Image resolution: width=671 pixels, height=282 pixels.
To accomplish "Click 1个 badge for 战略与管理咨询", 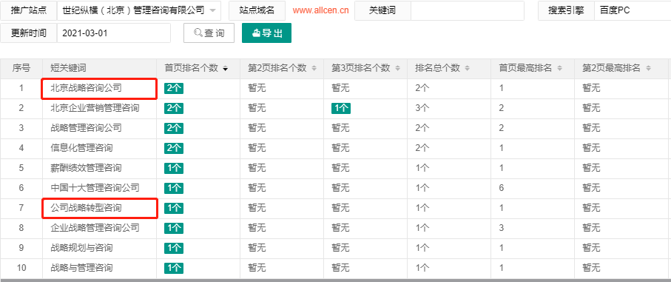I will (174, 268).
